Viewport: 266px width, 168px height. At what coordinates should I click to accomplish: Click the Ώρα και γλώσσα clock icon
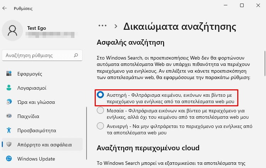tap(9, 102)
